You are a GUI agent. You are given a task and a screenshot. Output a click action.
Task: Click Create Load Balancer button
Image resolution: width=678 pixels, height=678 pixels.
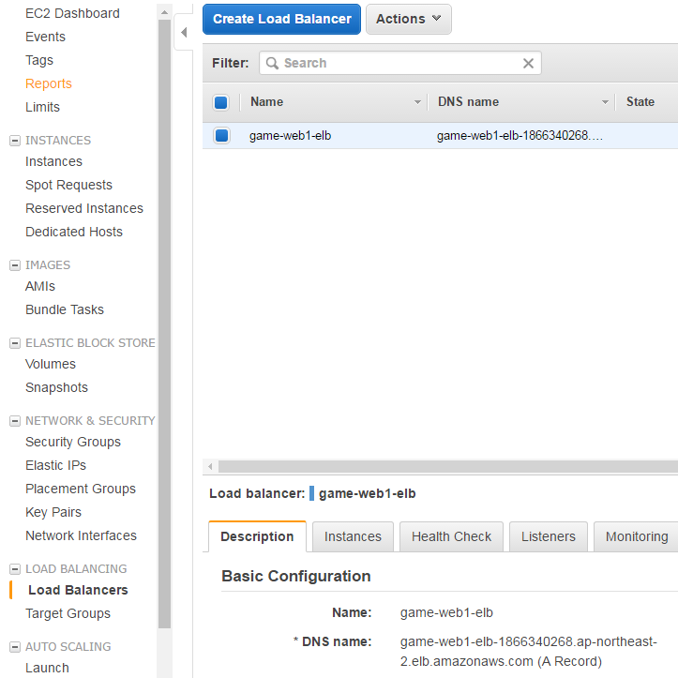[281, 19]
